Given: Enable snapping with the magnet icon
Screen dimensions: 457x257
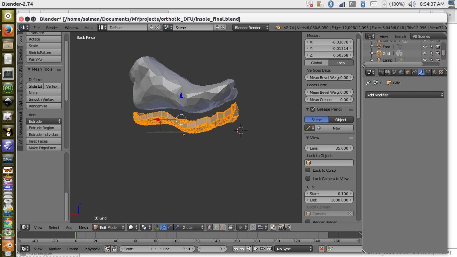Looking at the screenshot, I should tap(253, 227).
